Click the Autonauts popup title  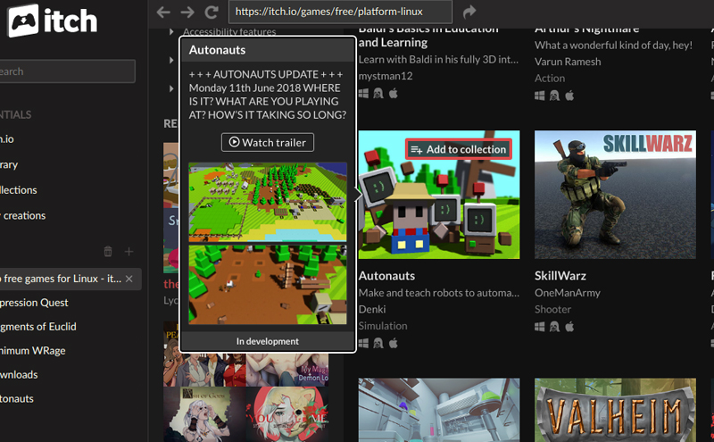coord(217,50)
